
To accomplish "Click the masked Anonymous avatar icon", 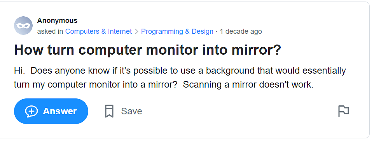I will (x=23, y=26).
